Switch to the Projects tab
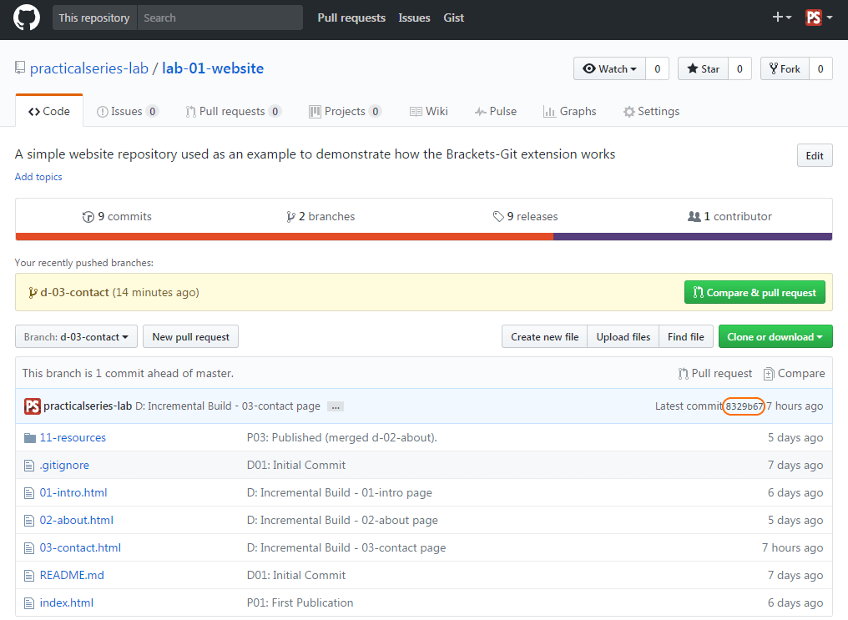Screen dimensions: 848x620 tap(345, 111)
